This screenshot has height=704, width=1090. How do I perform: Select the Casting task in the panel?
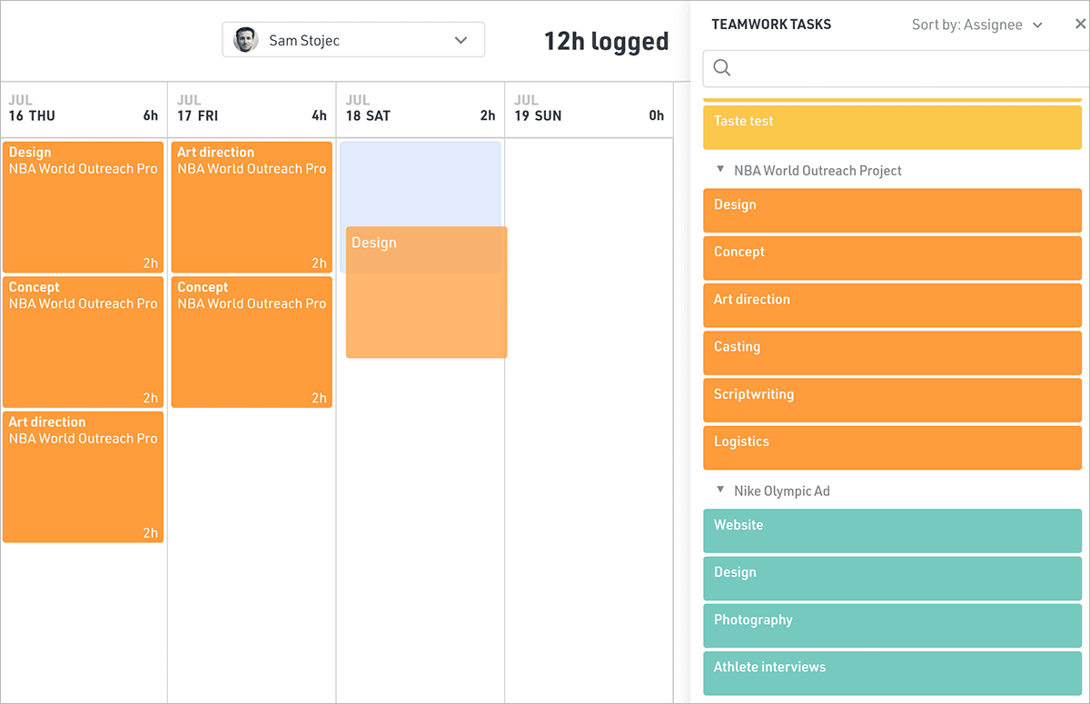pos(892,352)
